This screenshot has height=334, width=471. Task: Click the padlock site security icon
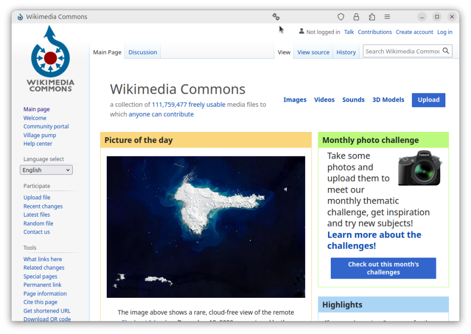[x=356, y=17]
